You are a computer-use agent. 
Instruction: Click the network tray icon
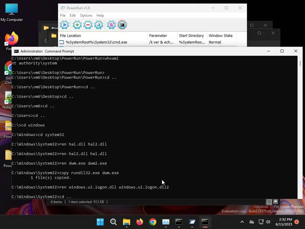(x=261, y=222)
